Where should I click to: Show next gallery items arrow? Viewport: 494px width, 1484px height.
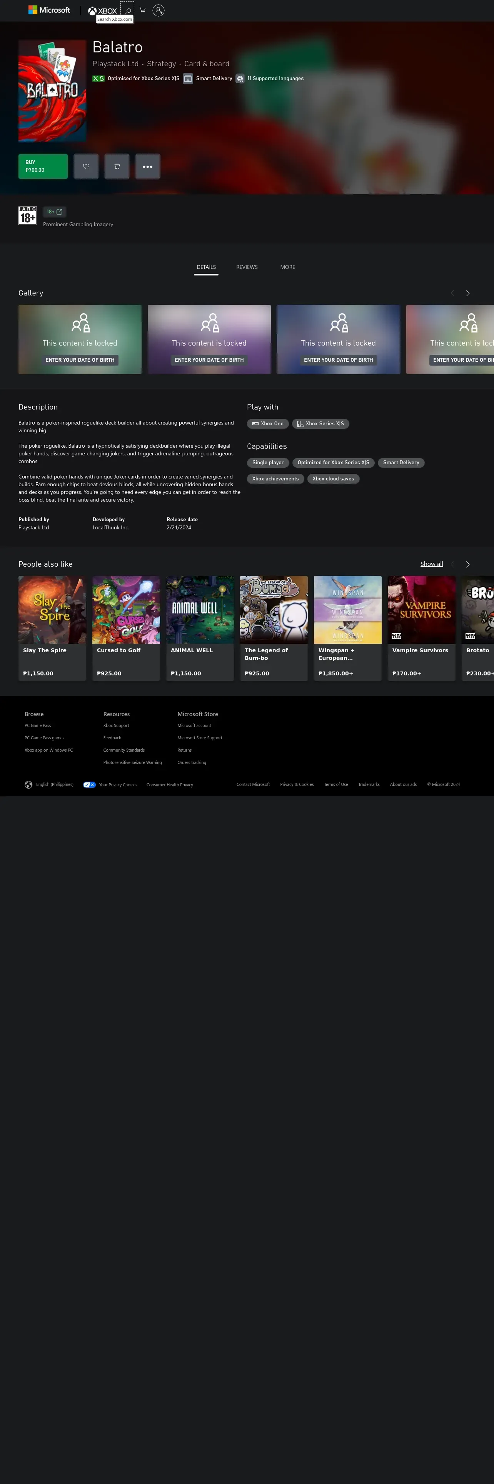[x=468, y=293]
